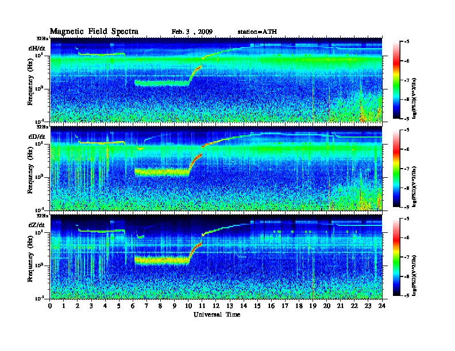Click the 32Hz label above the dH/dt panel
455x351 pixels.
pos(42,38)
